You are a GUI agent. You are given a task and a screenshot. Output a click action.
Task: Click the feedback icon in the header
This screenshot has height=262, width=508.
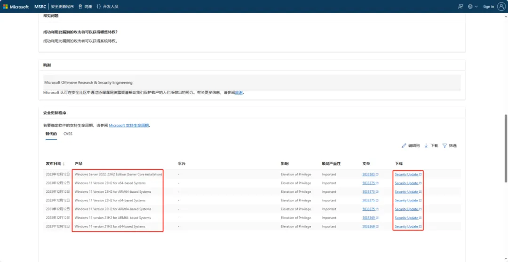(x=460, y=7)
